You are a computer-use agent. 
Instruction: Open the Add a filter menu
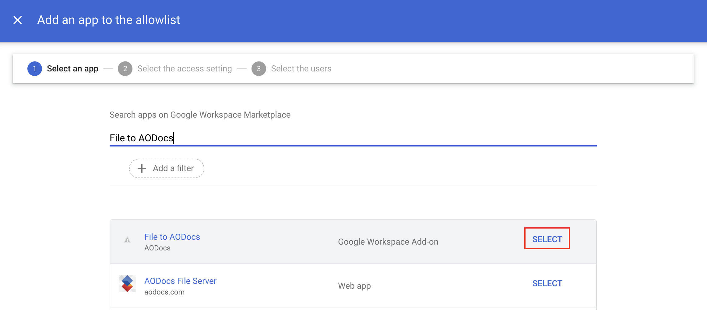pos(167,168)
